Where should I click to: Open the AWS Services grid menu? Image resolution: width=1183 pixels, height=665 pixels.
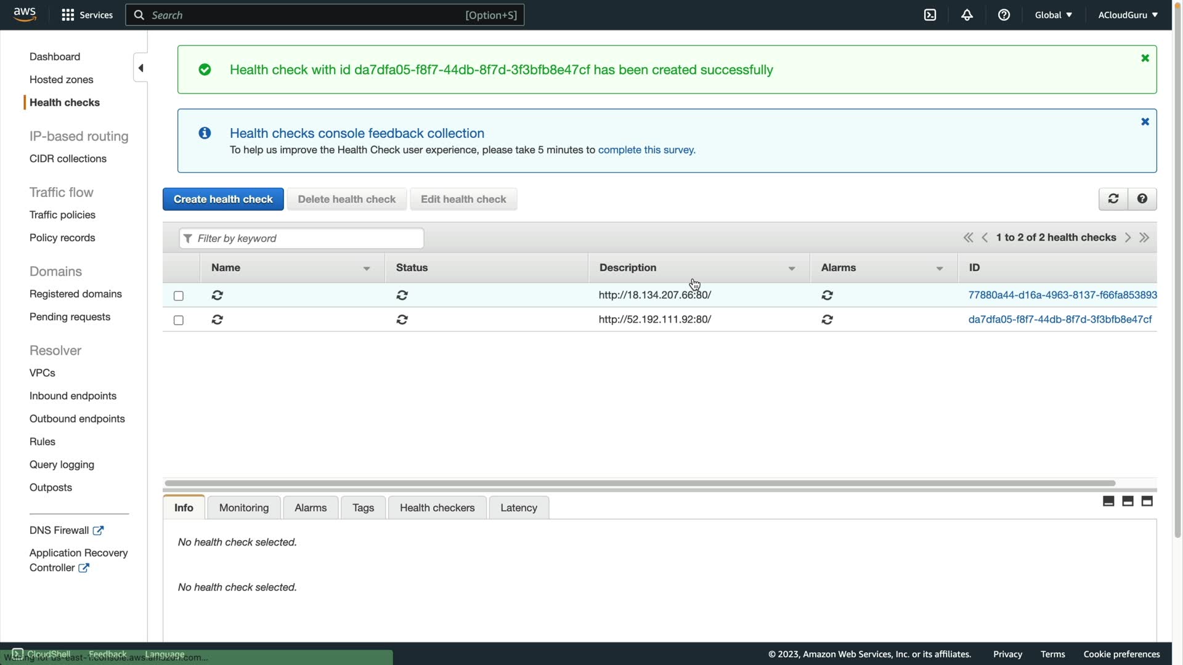coord(68,15)
